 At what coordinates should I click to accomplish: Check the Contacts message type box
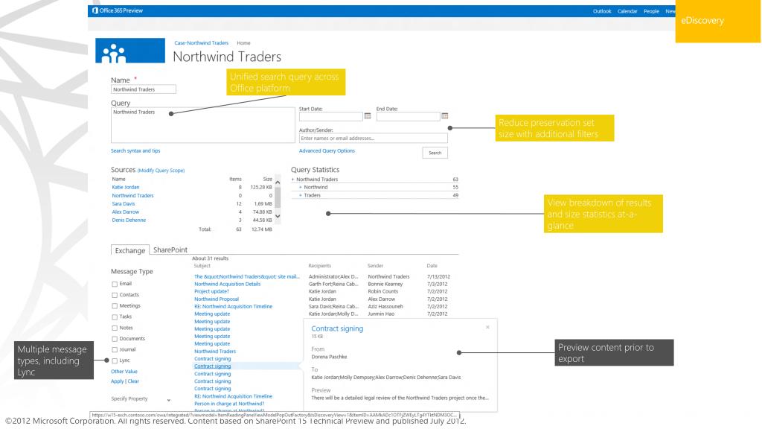115,295
